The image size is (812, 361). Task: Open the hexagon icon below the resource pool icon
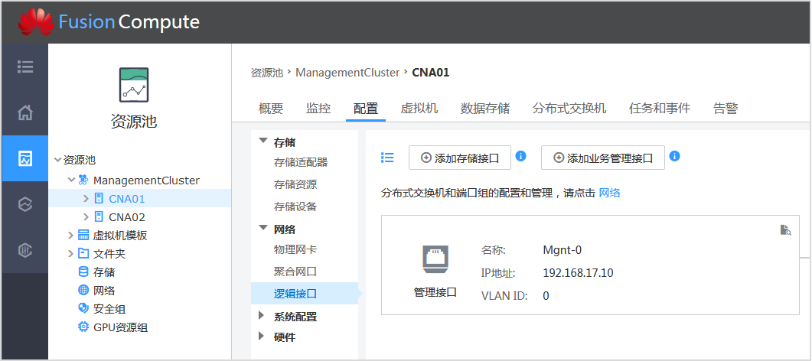[x=24, y=204]
